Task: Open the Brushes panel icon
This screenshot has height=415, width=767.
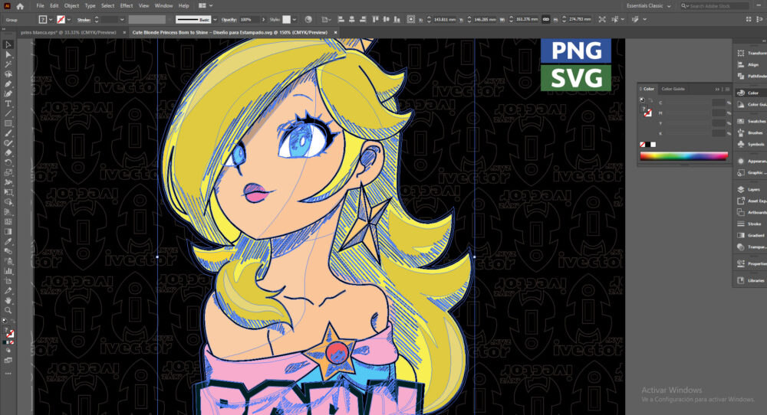Action: click(741, 132)
